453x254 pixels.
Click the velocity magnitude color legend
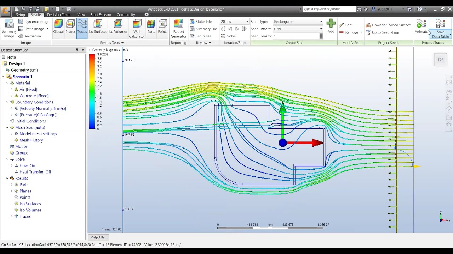pyautogui.click(x=92, y=92)
